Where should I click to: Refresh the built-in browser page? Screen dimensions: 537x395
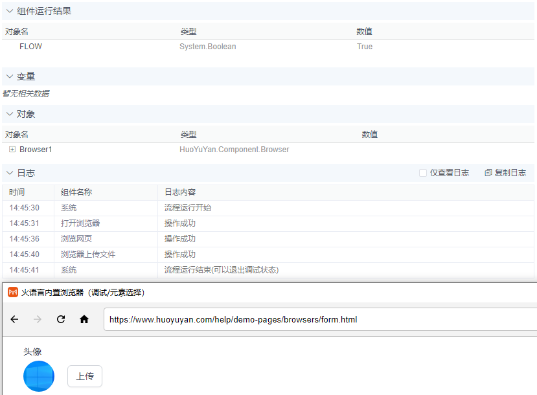[61, 319]
